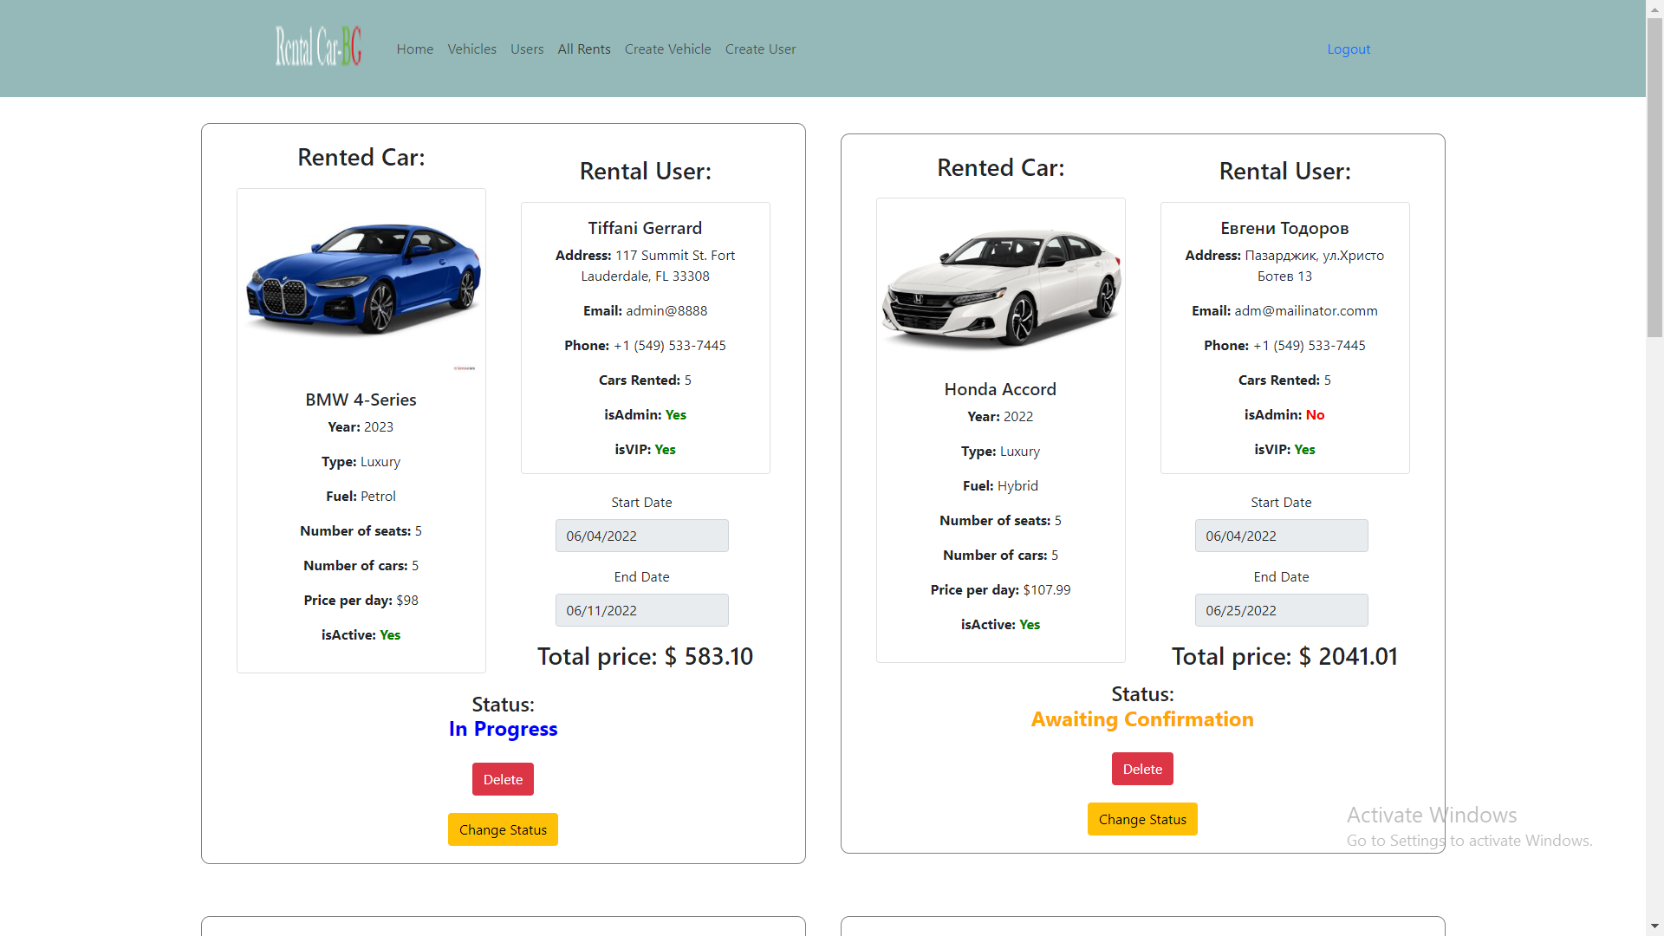Change status of the In Progress rental
The image size is (1664, 936).
(x=503, y=829)
